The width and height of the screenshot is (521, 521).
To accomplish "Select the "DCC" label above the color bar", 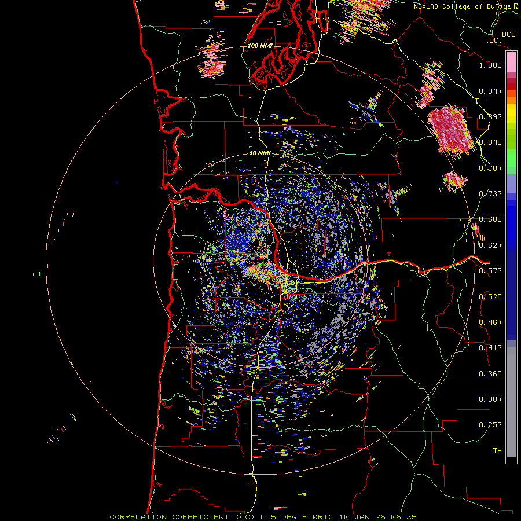I will click(508, 35).
